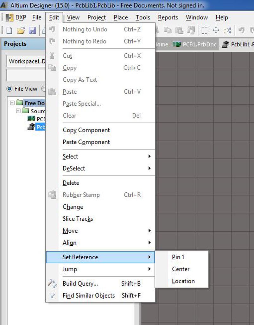
Task: Choose Pin 1 as reference
Action: click(178, 257)
